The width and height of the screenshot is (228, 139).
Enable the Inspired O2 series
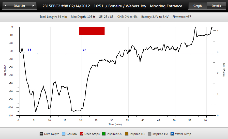(104, 134)
